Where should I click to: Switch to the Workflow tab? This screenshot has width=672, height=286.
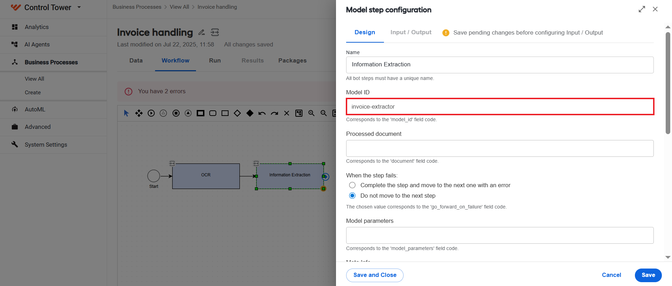[x=175, y=61]
